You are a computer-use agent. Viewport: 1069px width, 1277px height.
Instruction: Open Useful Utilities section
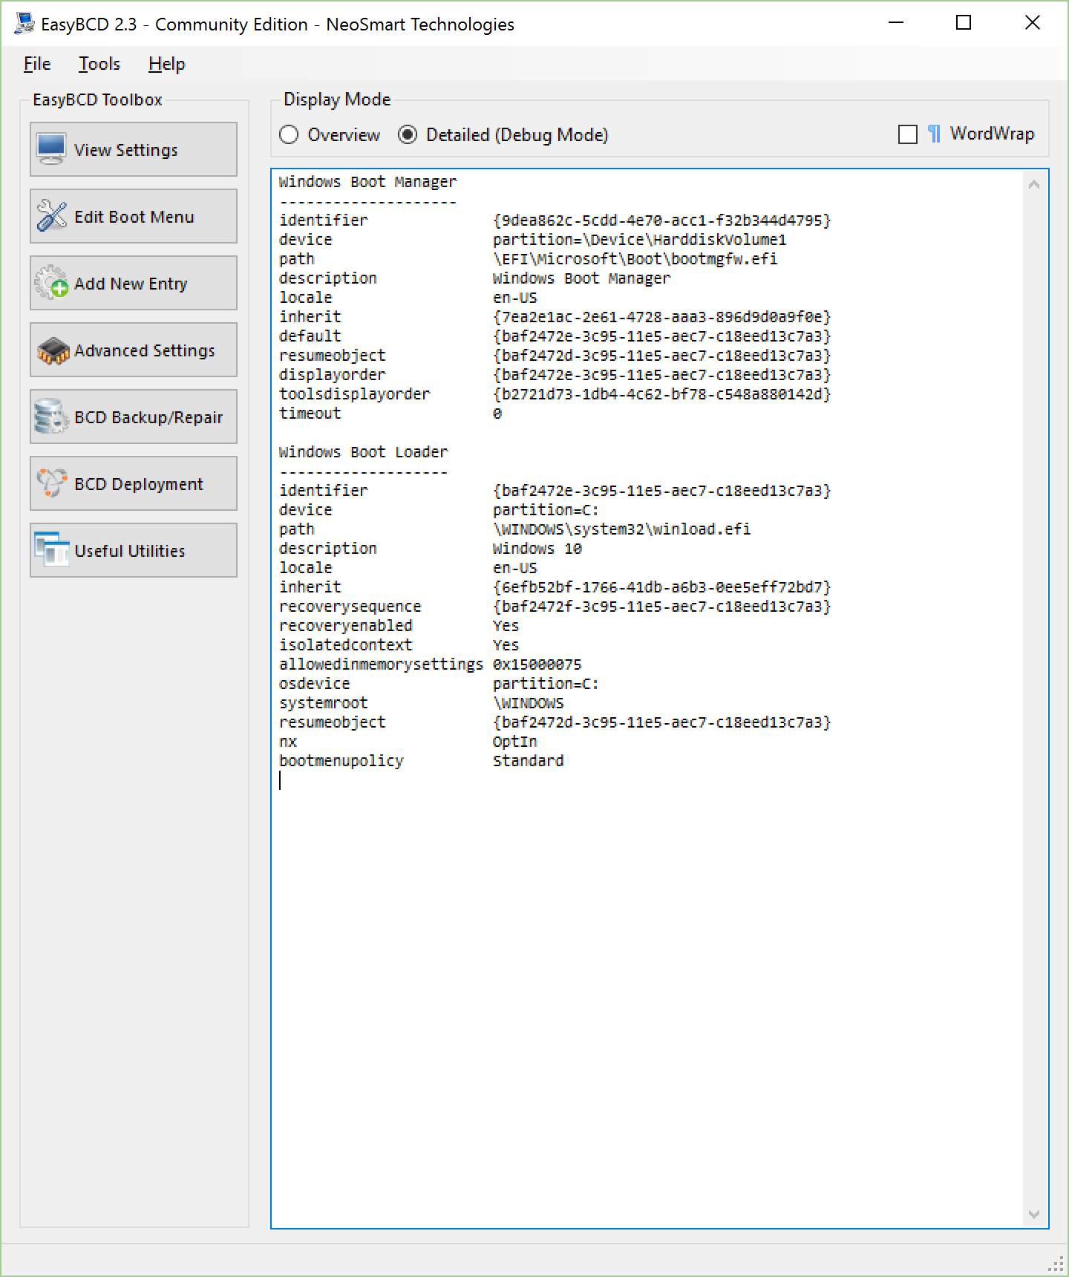pyautogui.click(x=134, y=550)
